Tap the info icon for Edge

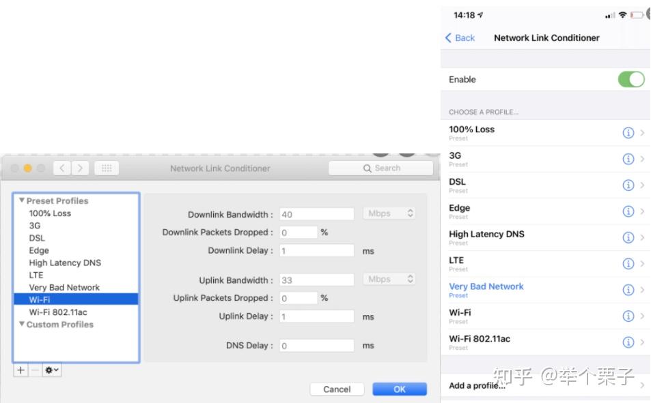click(x=628, y=211)
